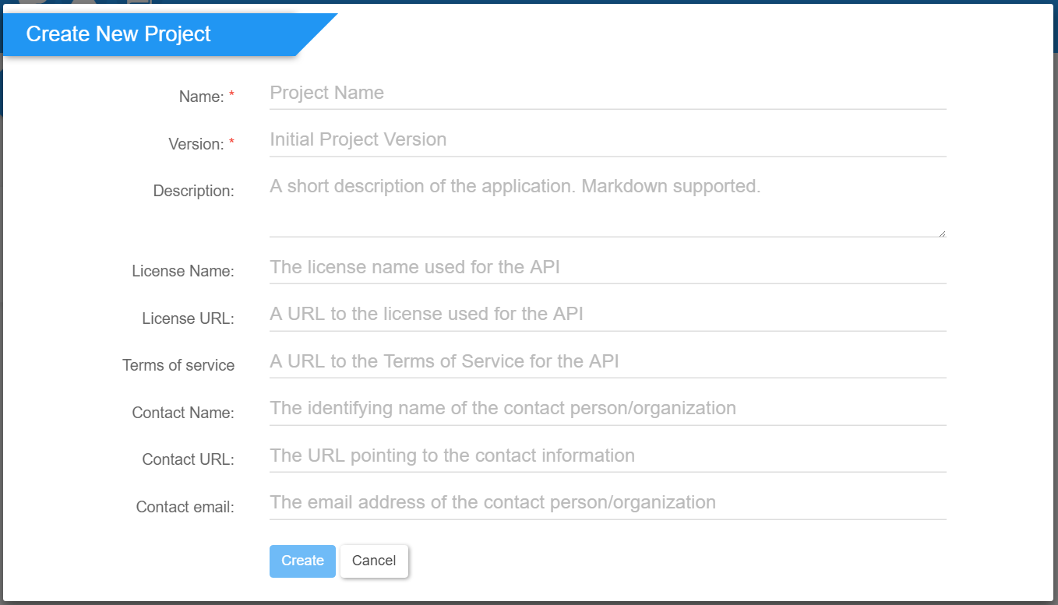Click the "Terms of service" label
Image resolution: width=1058 pixels, height=605 pixels.
pyautogui.click(x=178, y=366)
